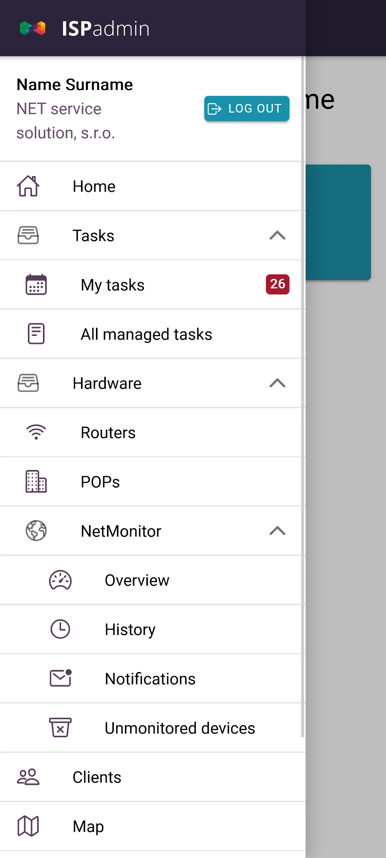The width and height of the screenshot is (386, 858).
Task: Open My tasks menu entry
Action: [x=151, y=285]
